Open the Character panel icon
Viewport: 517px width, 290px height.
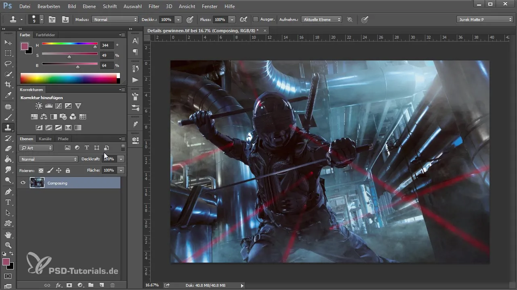point(135,41)
